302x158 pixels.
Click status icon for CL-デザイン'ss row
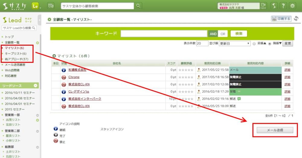(64, 92)
